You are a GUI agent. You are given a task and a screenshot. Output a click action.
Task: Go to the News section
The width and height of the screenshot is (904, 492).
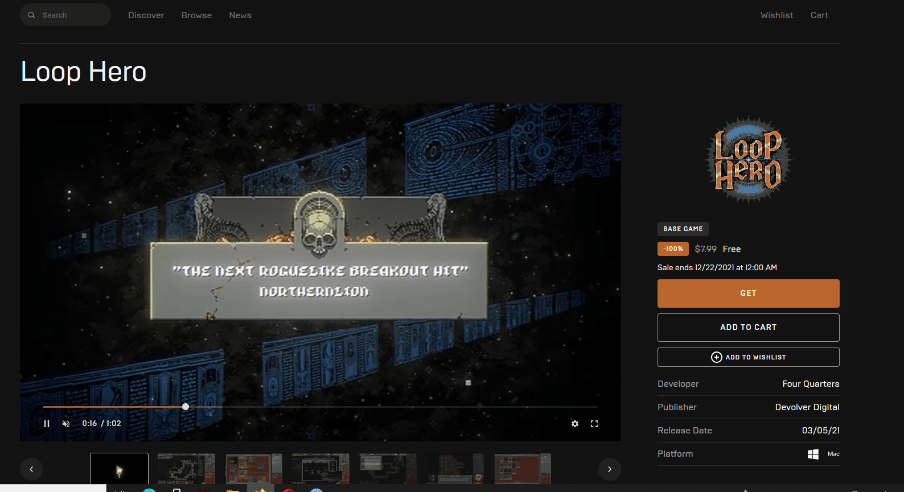[x=240, y=15]
